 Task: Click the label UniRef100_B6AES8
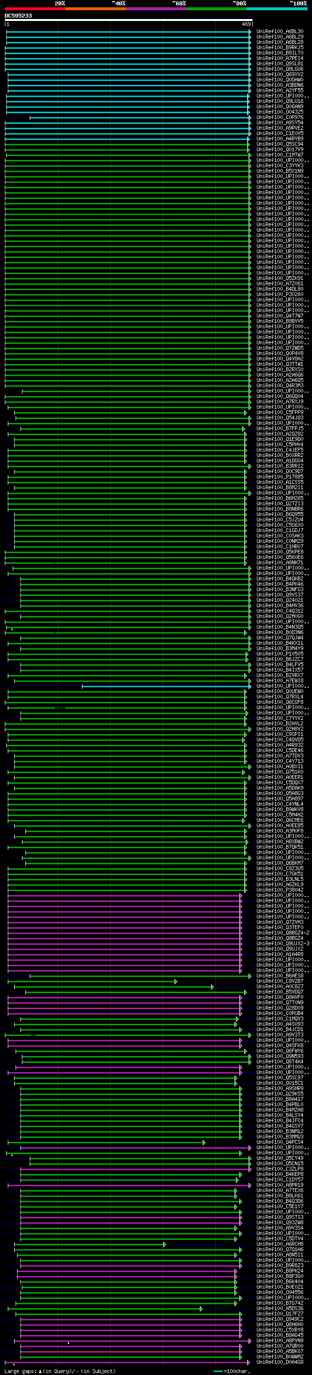point(280,976)
